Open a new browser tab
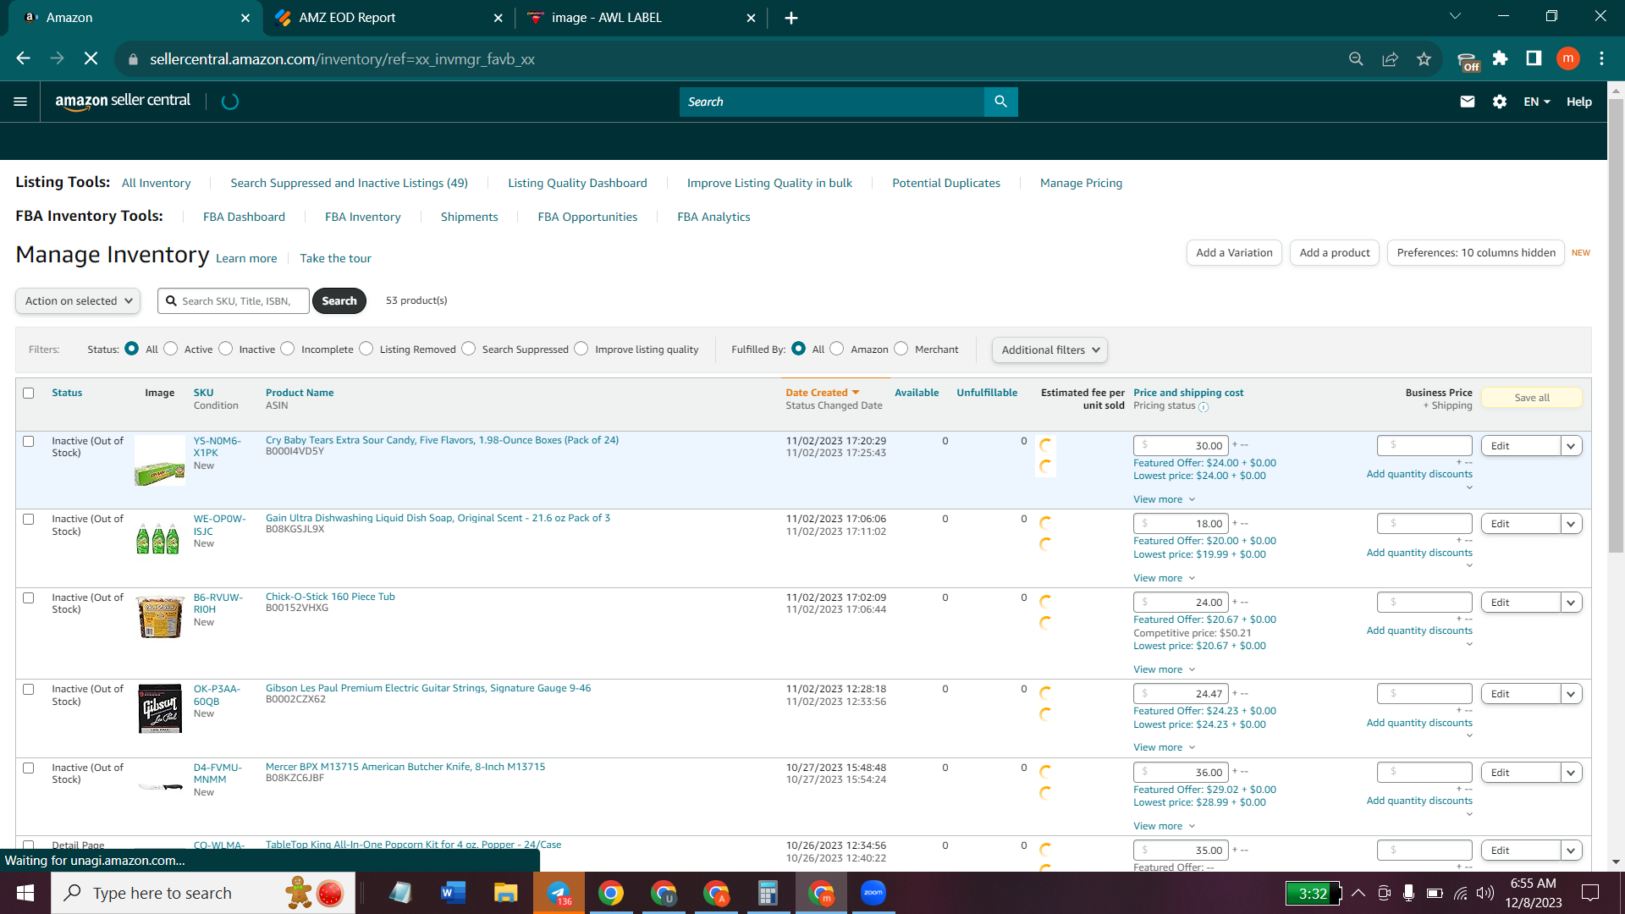1625x914 pixels. pyautogui.click(x=791, y=18)
